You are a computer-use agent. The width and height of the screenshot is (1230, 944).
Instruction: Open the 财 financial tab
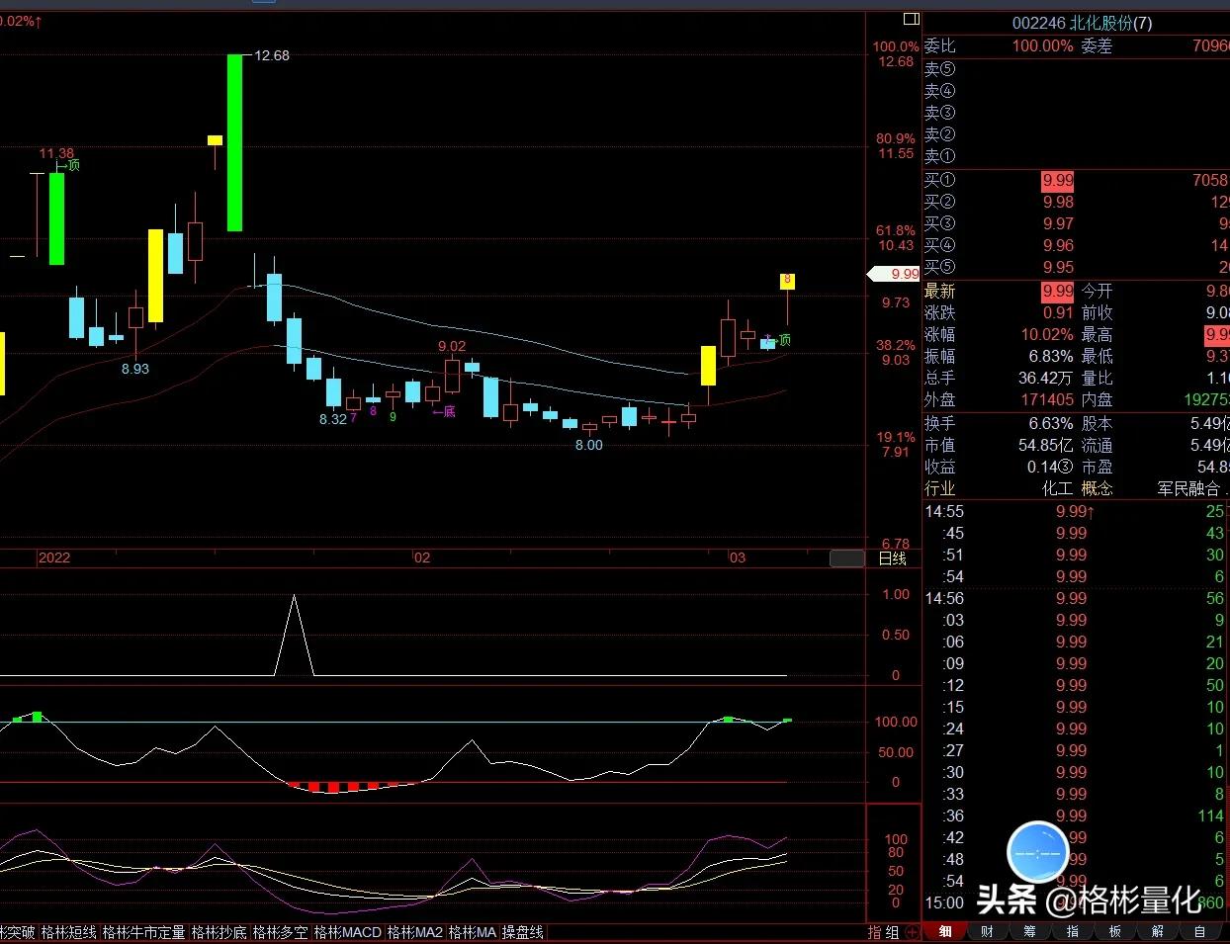988,931
